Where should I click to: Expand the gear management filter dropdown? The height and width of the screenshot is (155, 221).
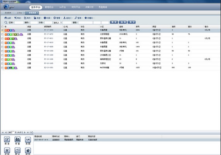point(57,18)
